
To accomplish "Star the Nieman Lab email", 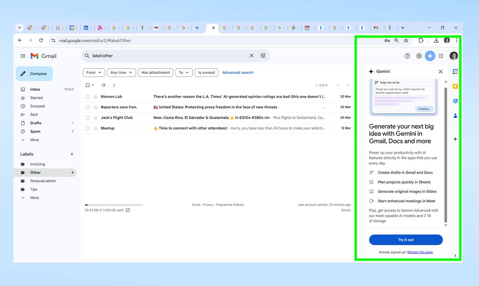I will tap(95, 96).
